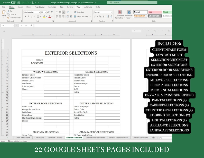Click the Middle Align icon
204x158 pixels.
[60, 12]
